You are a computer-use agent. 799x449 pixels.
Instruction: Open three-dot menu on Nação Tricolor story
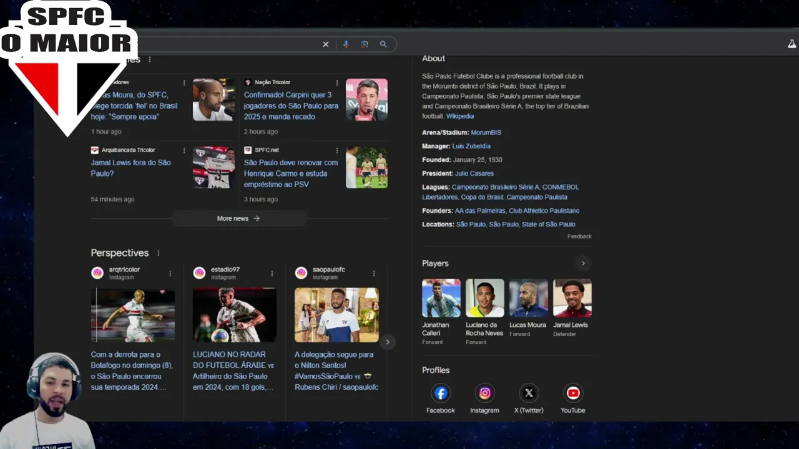coord(337,82)
